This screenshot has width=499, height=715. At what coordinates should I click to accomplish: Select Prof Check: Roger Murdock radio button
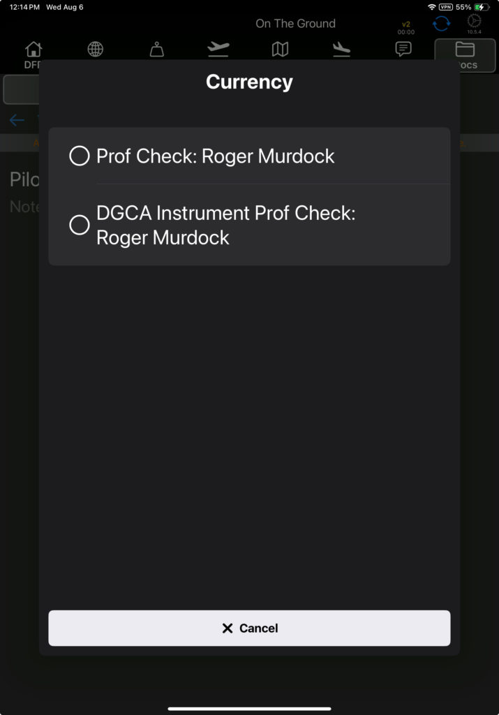tap(80, 156)
